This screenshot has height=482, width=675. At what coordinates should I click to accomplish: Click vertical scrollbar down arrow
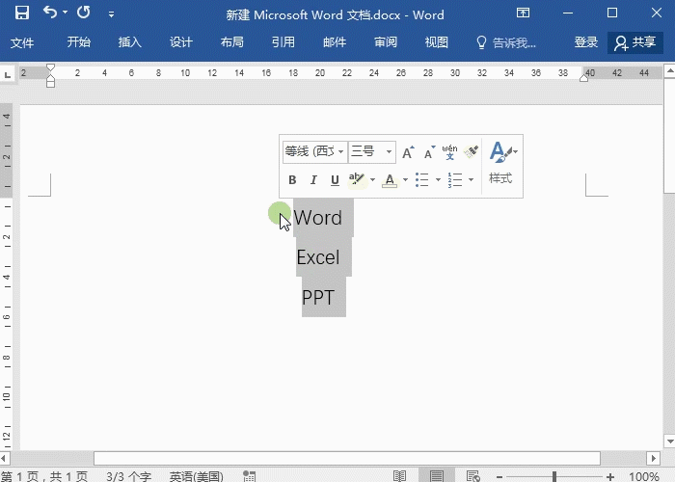[669, 442]
